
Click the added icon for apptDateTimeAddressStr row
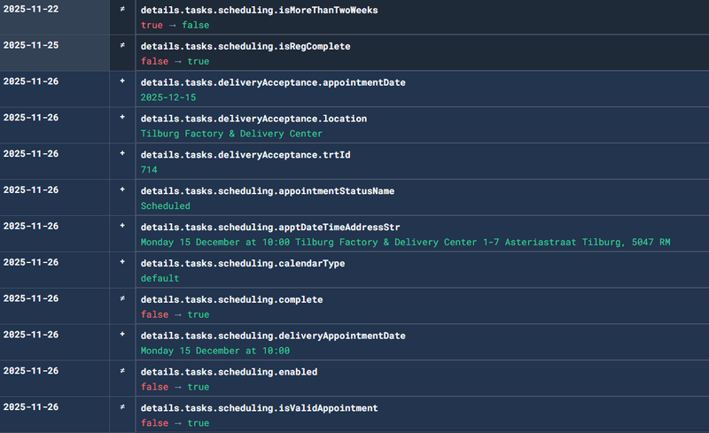pyautogui.click(x=122, y=226)
